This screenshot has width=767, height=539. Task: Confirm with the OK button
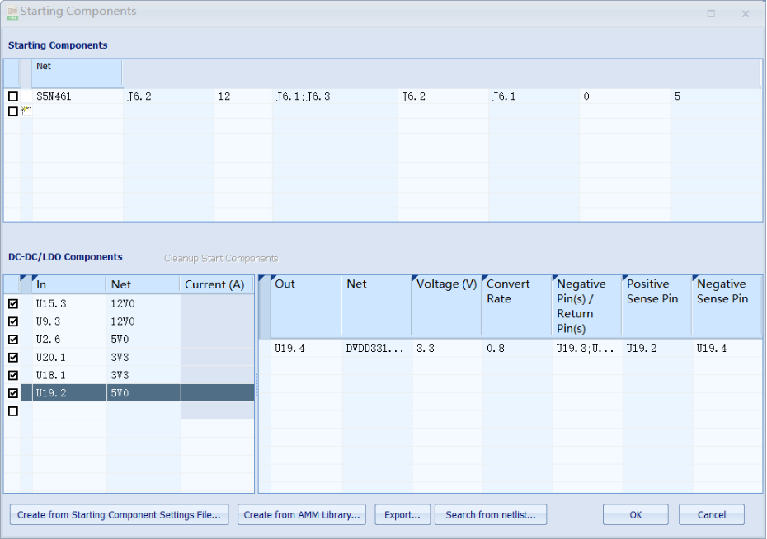[635, 514]
